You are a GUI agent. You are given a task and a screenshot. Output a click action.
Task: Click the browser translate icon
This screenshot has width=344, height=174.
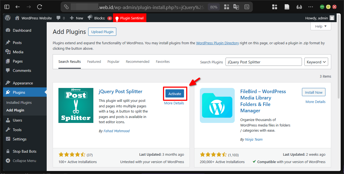point(236,7)
